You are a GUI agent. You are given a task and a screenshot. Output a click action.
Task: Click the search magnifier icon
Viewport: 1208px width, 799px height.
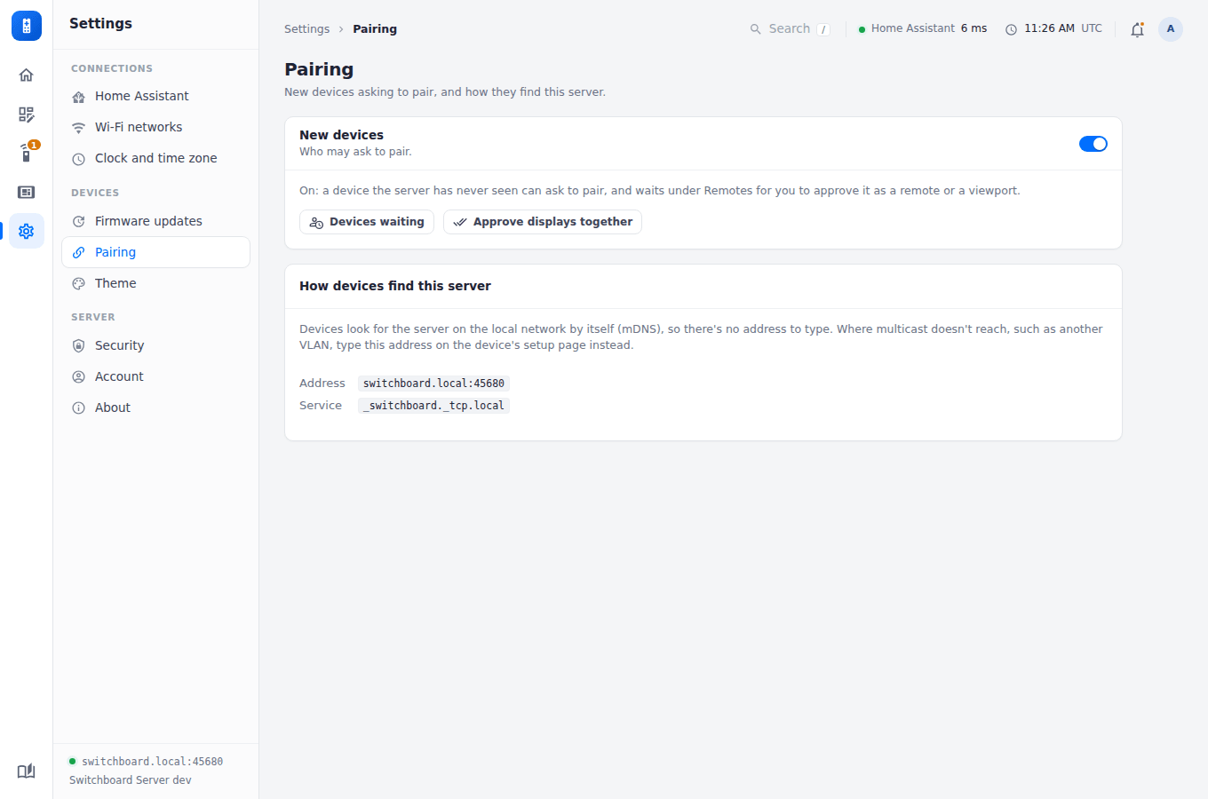(x=756, y=29)
